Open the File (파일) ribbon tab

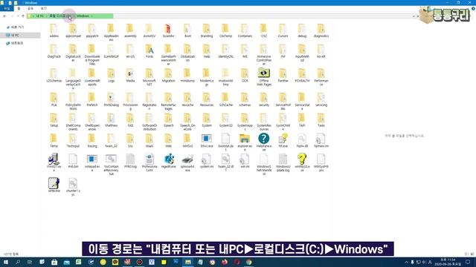(7, 8)
